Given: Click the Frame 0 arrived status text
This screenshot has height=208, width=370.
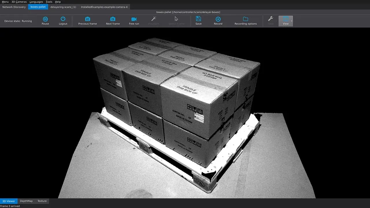Looking at the screenshot, I should (10, 206).
